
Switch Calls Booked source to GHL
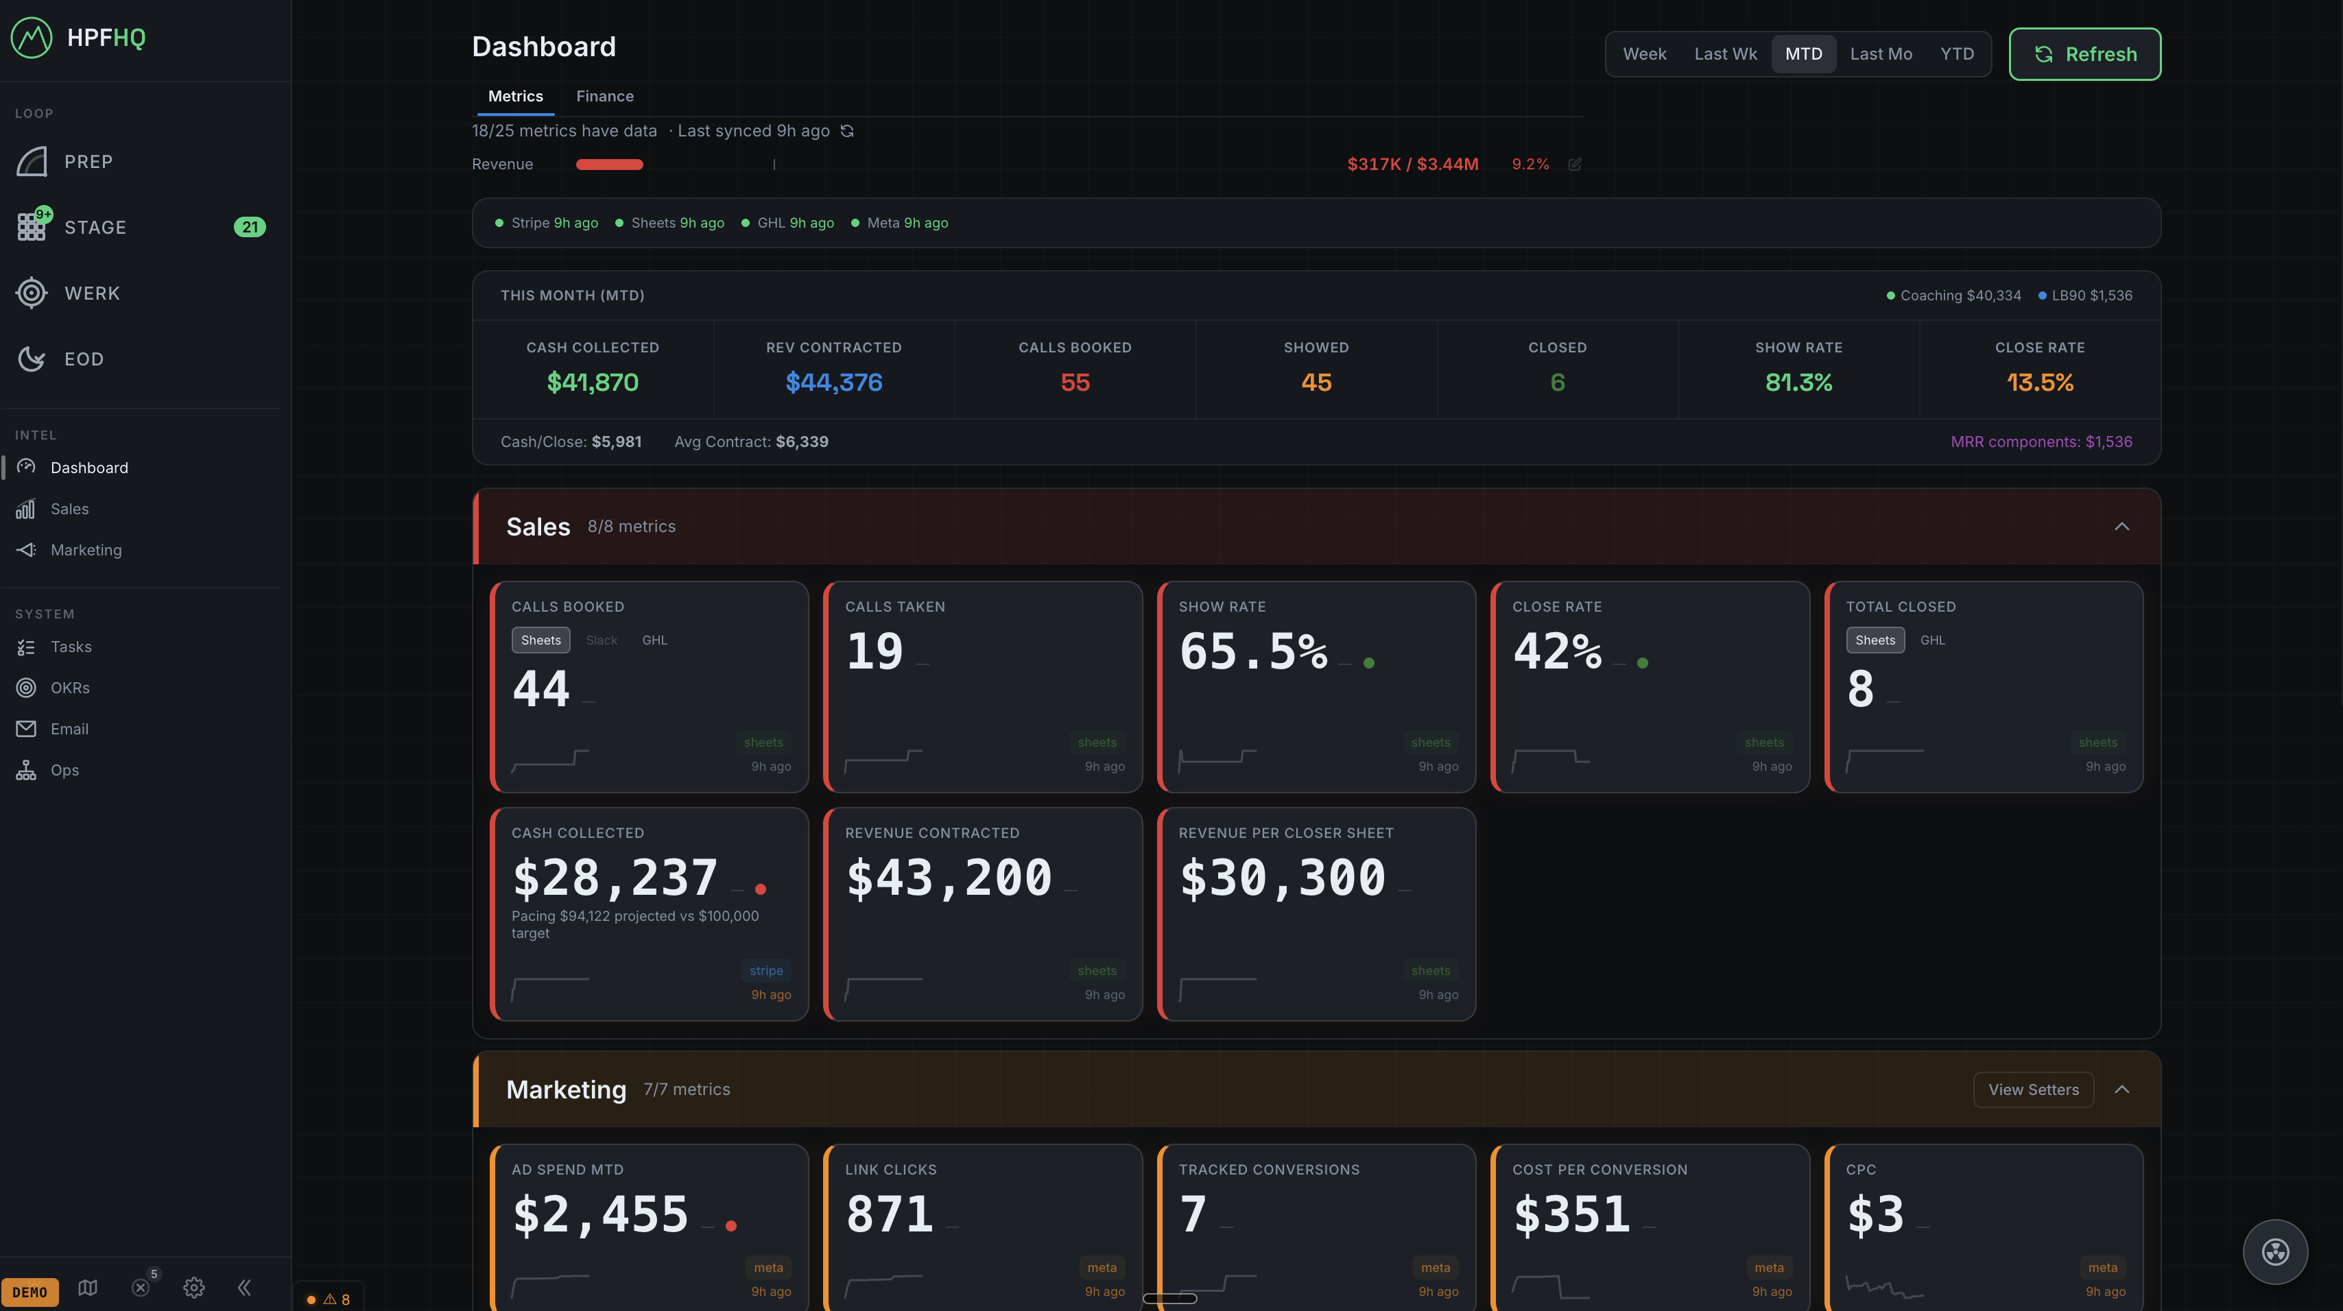(x=654, y=639)
